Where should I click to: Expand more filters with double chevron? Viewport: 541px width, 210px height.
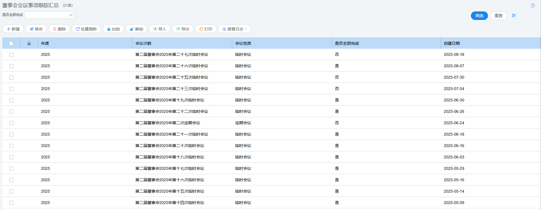click(x=513, y=16)
